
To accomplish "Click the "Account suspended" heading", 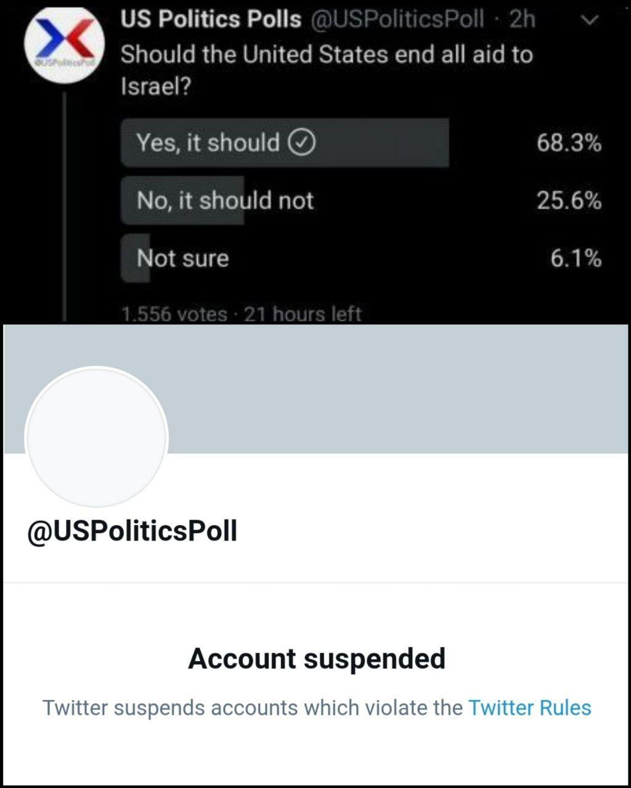I will (x=317, y=659).
